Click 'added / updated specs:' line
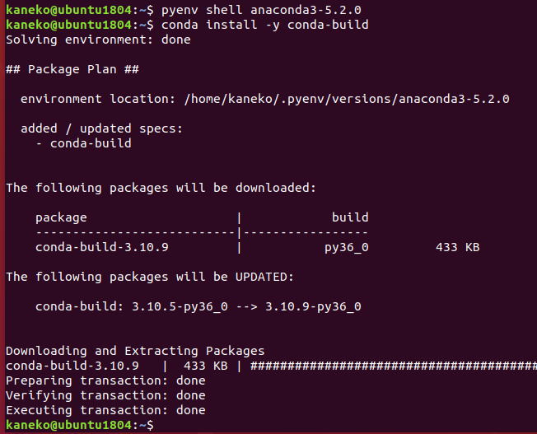Image resolution: width=537 pixels, height=434 pixels. (x=101, y=128)
